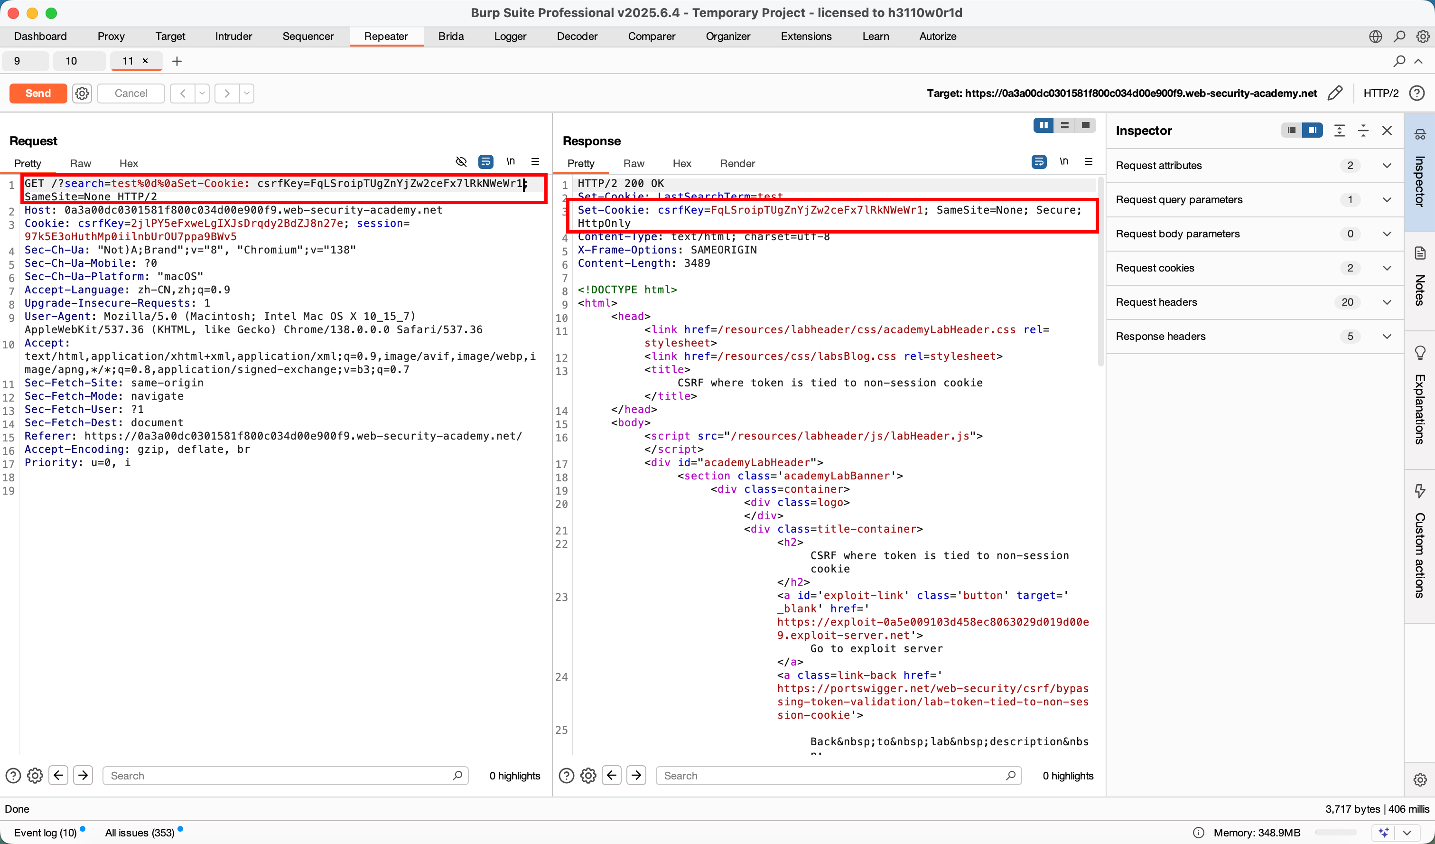Open the history forward dropdown arrow
Screen dimensions: 1435x844
247,93
